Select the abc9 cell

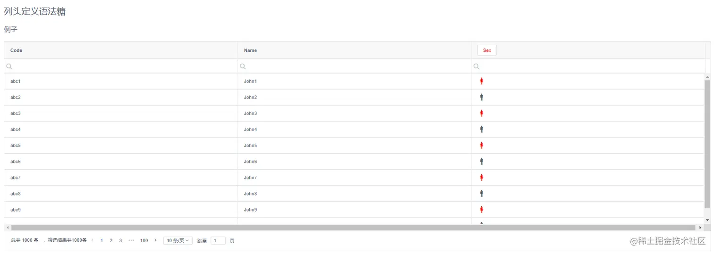pyautogui.click(x=121, y=209)
